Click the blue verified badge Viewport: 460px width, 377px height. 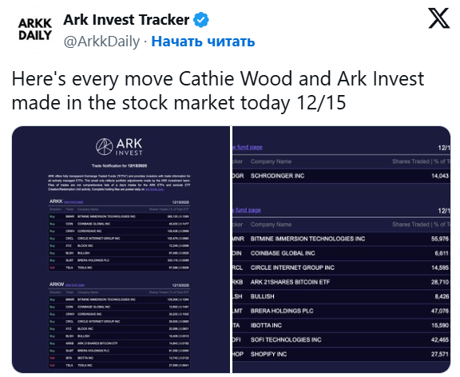pos(201,20)
